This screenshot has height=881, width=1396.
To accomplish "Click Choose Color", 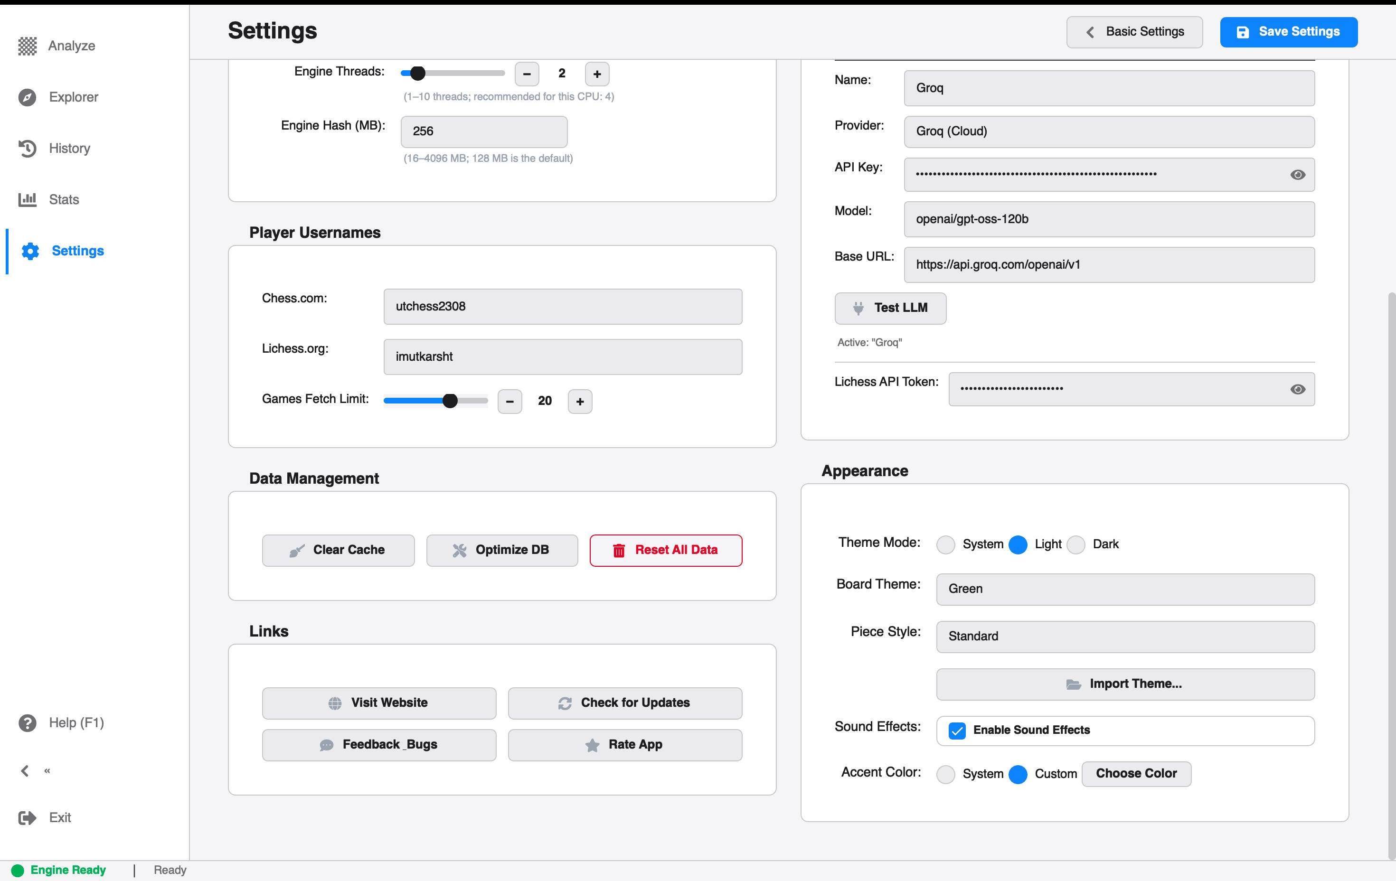I will [1136, 774].
